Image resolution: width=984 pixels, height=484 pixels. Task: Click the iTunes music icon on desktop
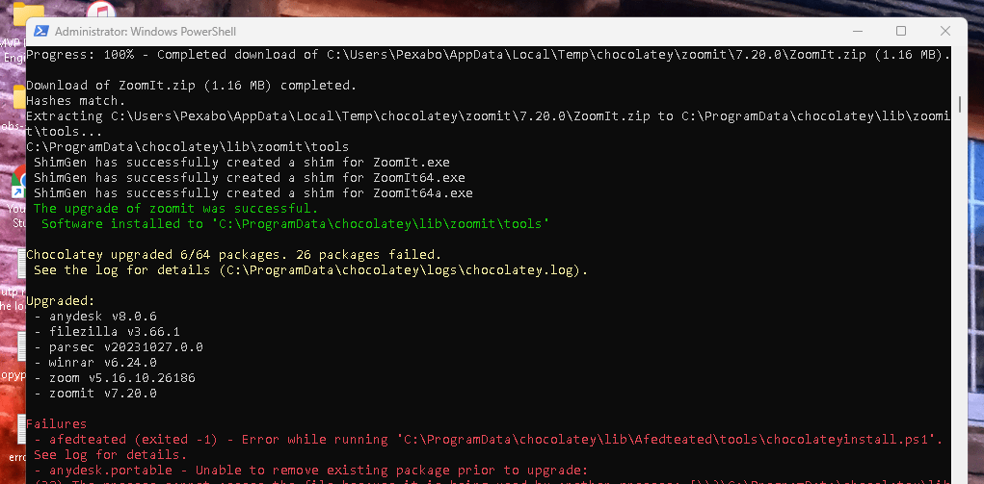[99, 11]
